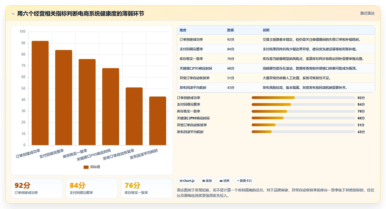Click the 指标值 legend color swatch
The width and height of the screenshot is (386, 209).
pos(86,167)
